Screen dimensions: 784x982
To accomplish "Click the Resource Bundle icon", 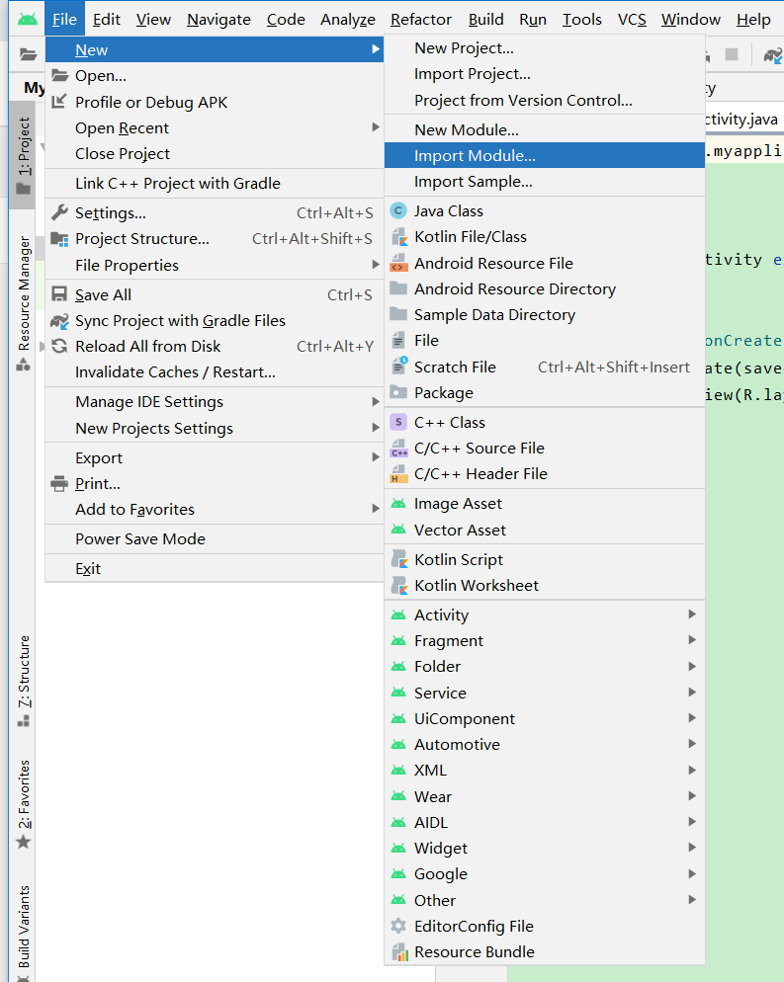I will (x=398, y=952).
